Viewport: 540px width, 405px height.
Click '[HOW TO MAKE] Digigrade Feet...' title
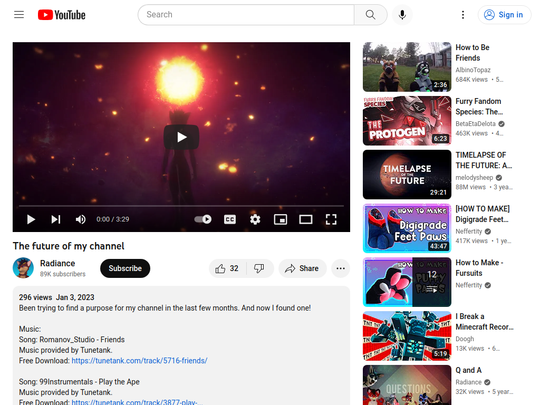point(483,214)
